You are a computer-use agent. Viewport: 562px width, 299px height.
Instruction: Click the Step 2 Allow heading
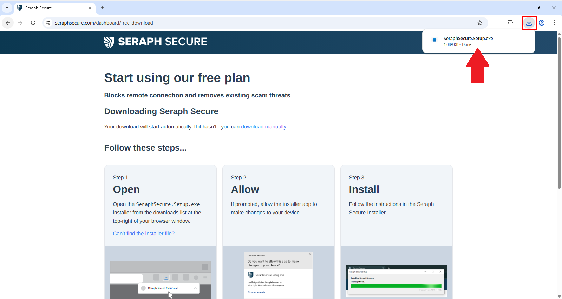245,189
